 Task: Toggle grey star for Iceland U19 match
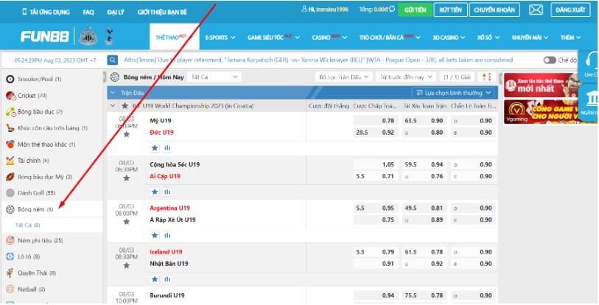click(x=126, y=265)
